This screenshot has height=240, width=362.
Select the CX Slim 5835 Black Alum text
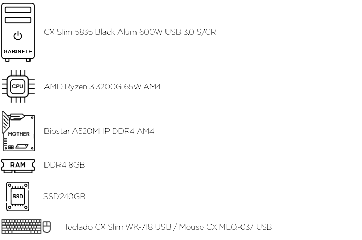click(90, 32)
